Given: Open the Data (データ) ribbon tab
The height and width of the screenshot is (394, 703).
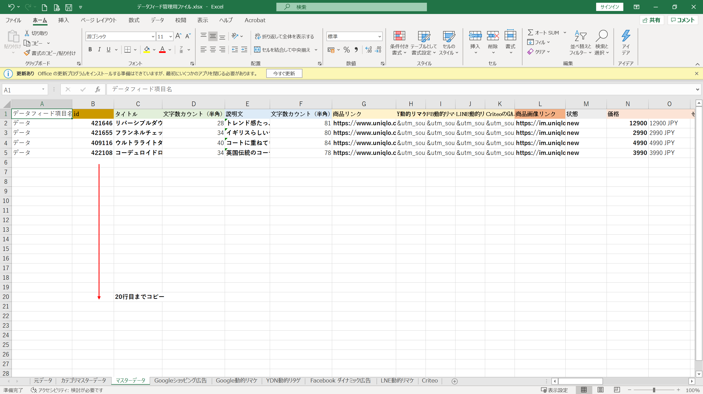Looking at the screenshot, I should (157, 20).
